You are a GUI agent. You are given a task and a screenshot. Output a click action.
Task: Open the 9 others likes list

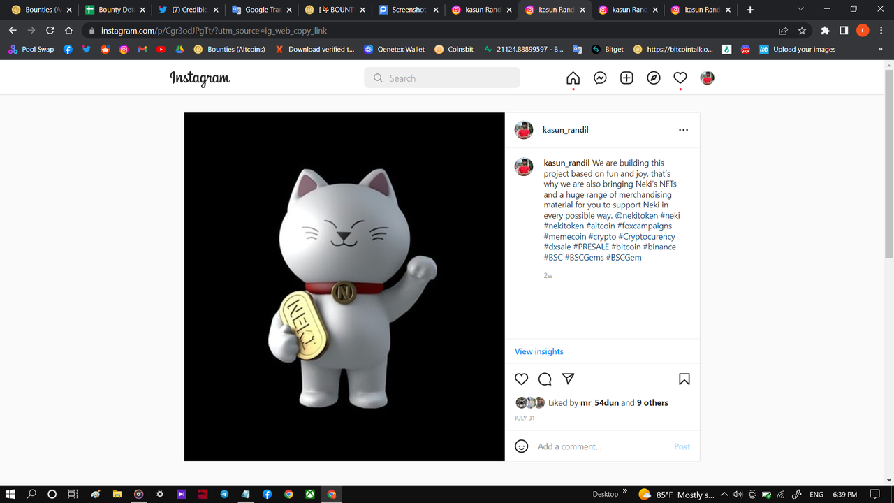(x=652, y=402)
